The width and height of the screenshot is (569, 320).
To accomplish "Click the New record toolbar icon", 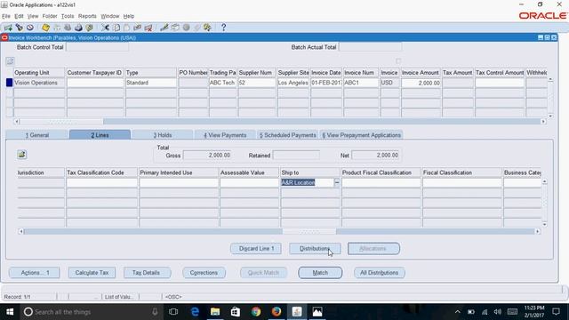I will pos(8,28).
